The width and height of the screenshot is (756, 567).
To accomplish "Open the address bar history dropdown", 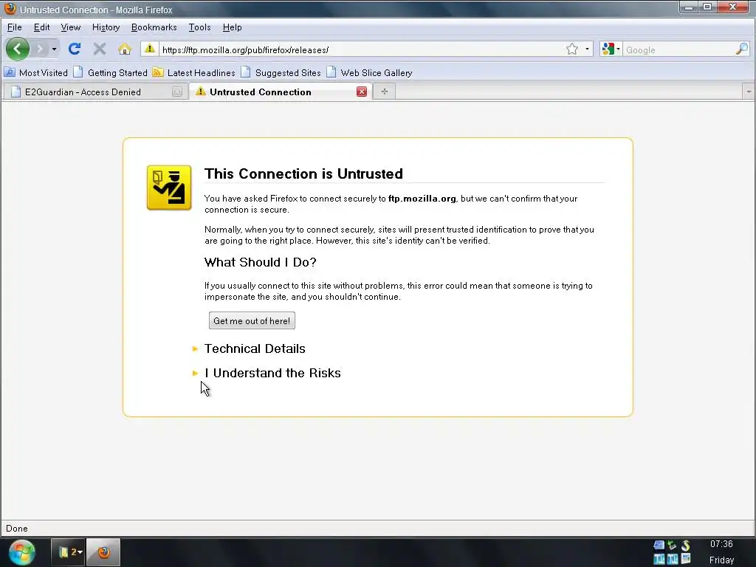I will coord(587,49).
